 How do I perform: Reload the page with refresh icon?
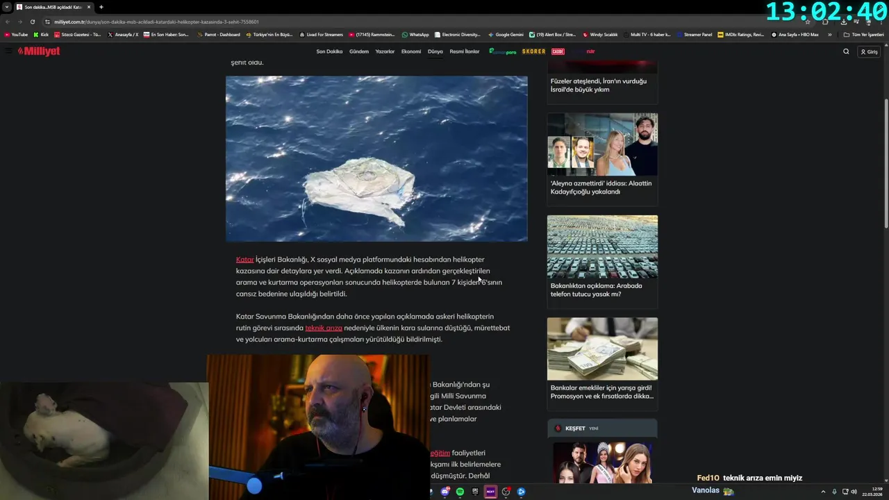pyautogui.click(x=32, y=22)
